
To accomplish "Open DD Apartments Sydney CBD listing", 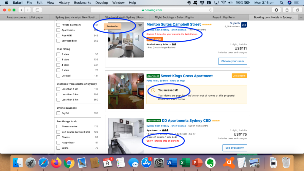I will tap(186, 121).
